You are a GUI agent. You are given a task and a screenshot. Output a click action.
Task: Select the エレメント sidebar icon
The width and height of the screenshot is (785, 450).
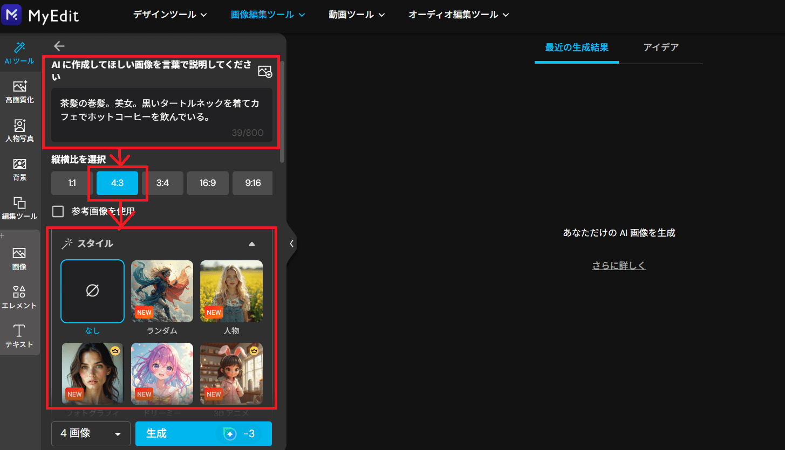tap(20, 297)
